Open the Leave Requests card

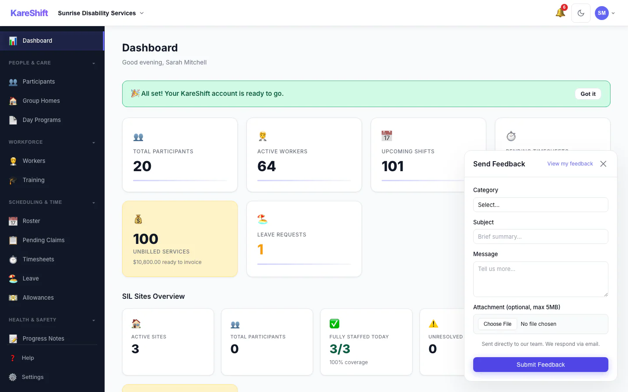(304, 239)
